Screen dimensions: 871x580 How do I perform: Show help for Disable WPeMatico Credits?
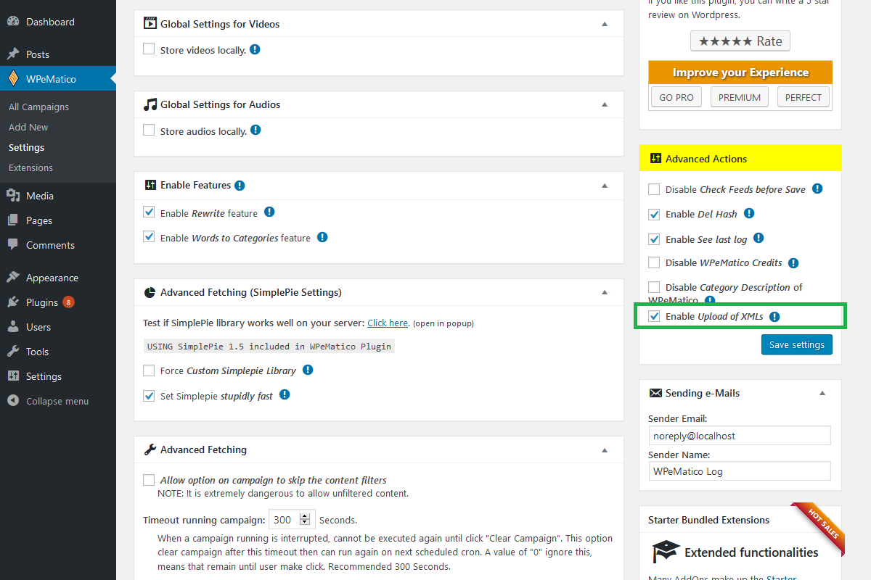(x=793, y=263)
